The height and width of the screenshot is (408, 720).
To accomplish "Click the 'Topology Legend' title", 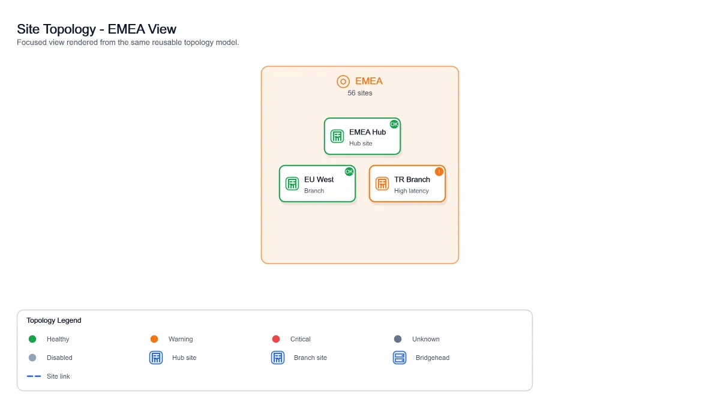I will click(54, 320).
